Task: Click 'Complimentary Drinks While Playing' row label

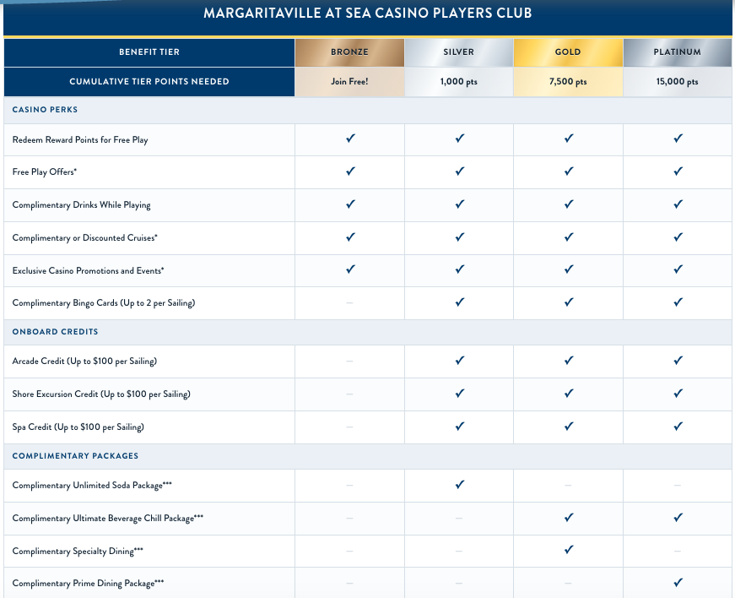Action: tap(82, 205)
